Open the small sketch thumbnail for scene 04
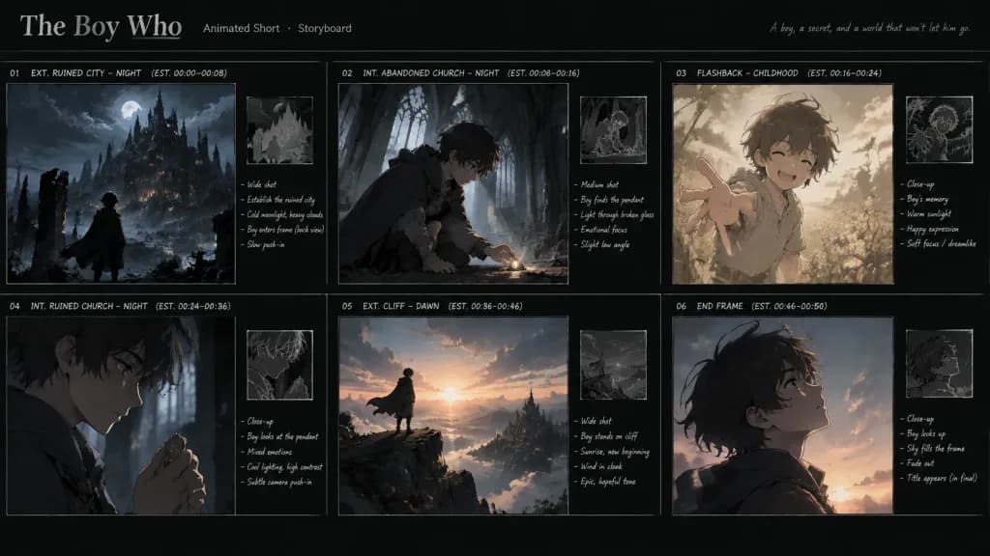The height and width of the screenshot is (556, 990). [279, 365]
